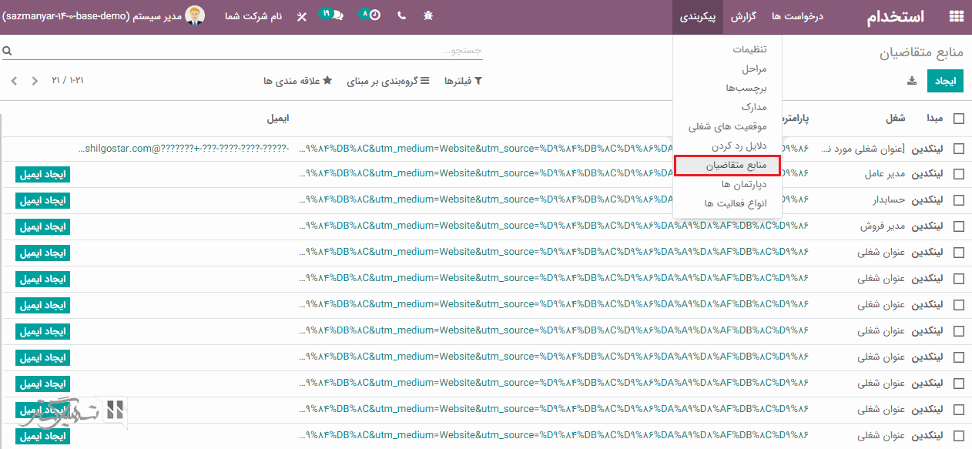Select منابع متقاضیان in the configuration menu
972x449 pixels.
coord(726,166)
